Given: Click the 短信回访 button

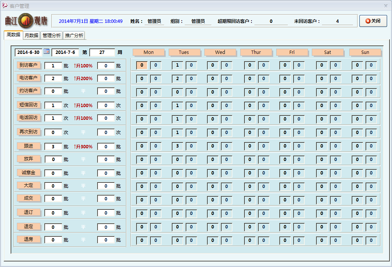Looking at the screenshot, I should click(x=28, y=105).
